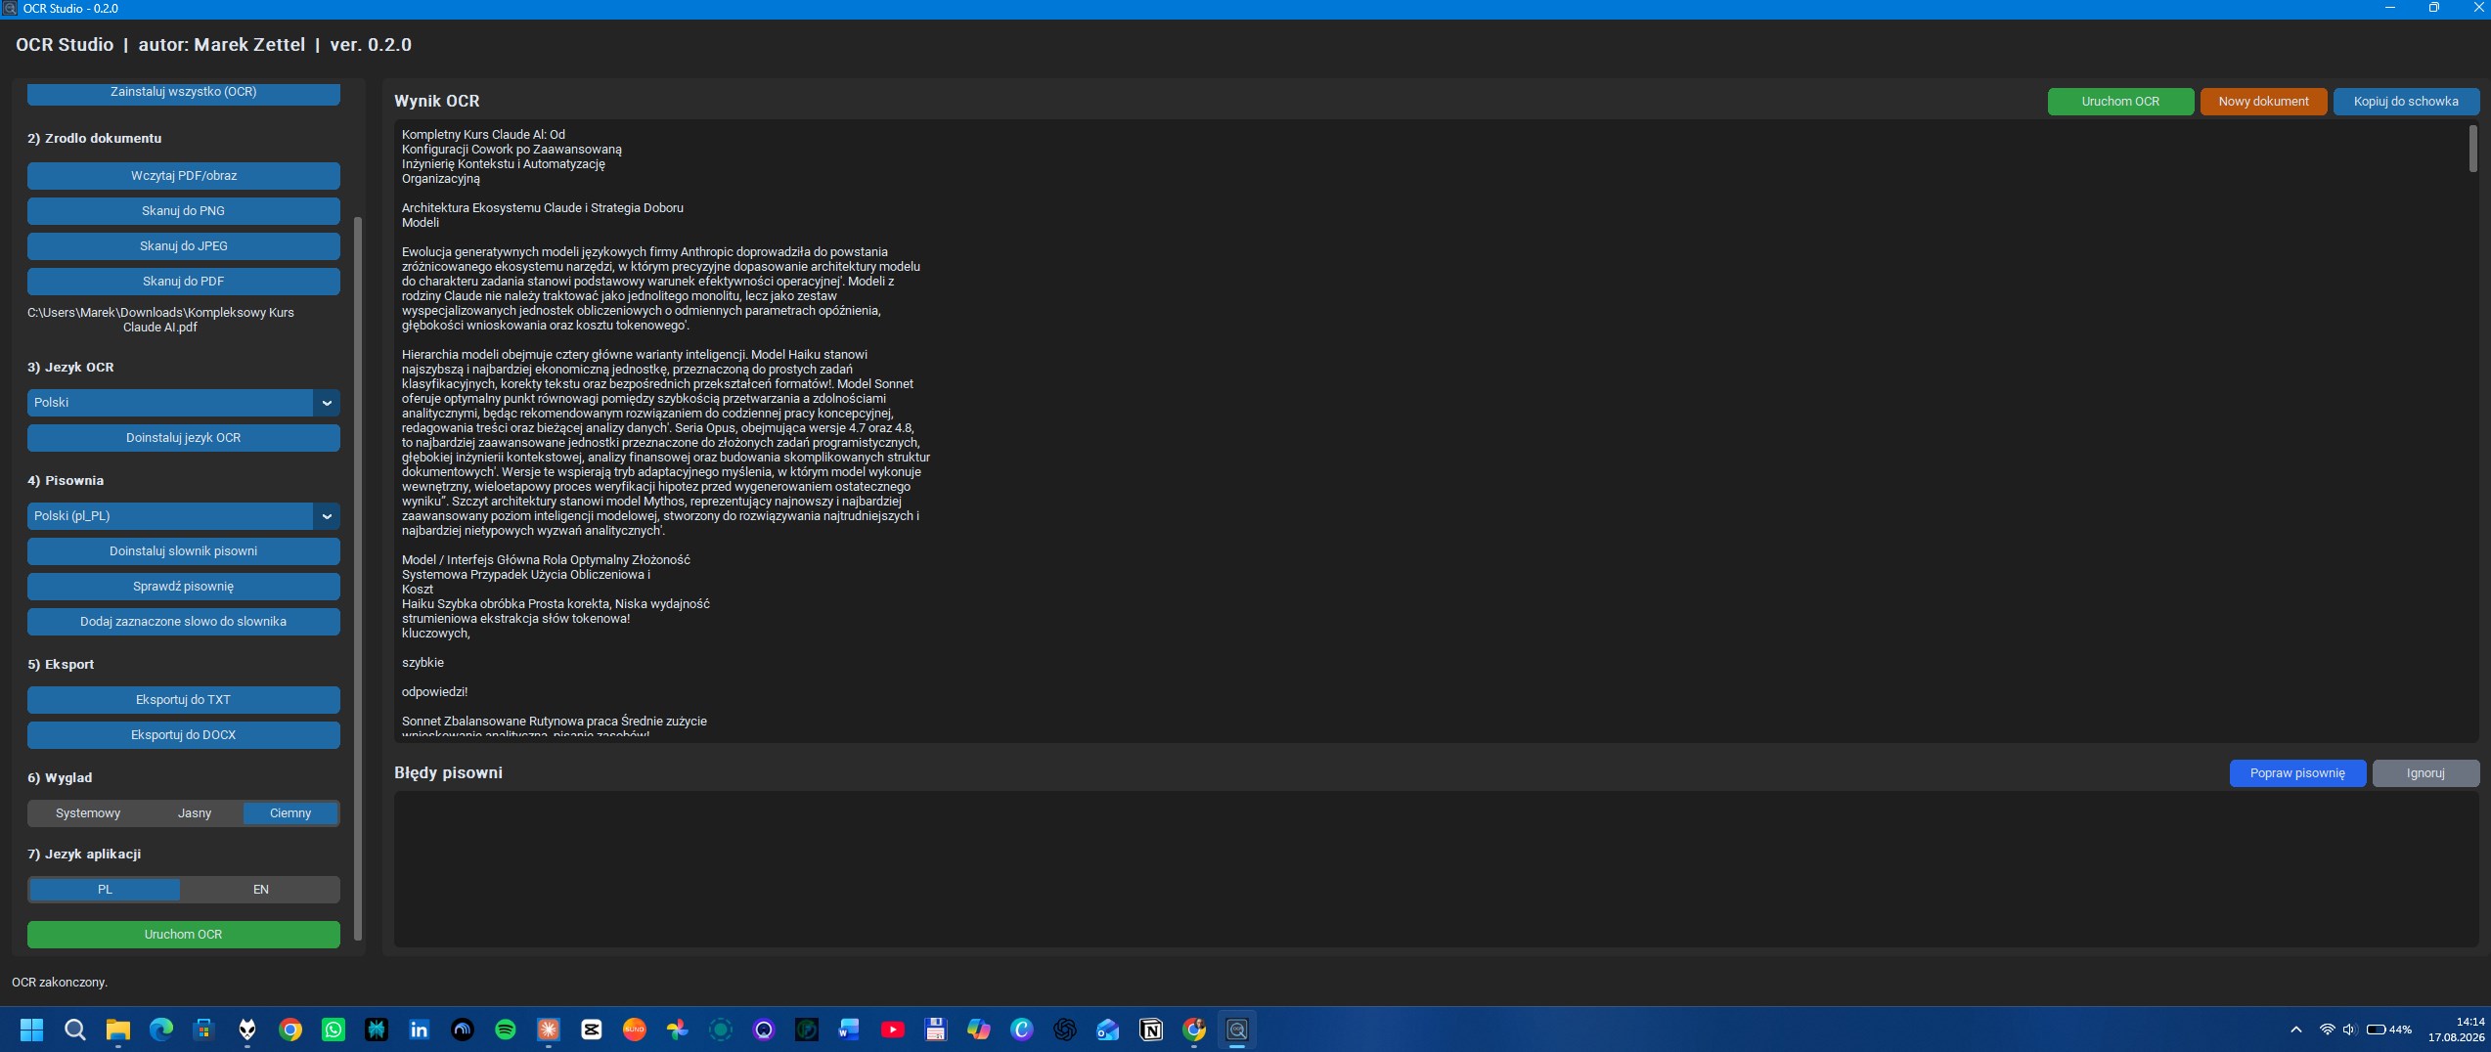Open CapCut from the taskbar

click(x=591, y=1030)
